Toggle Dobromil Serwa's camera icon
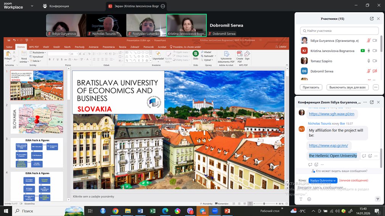This screenshot has width=385, height=216. click(375, 71)
